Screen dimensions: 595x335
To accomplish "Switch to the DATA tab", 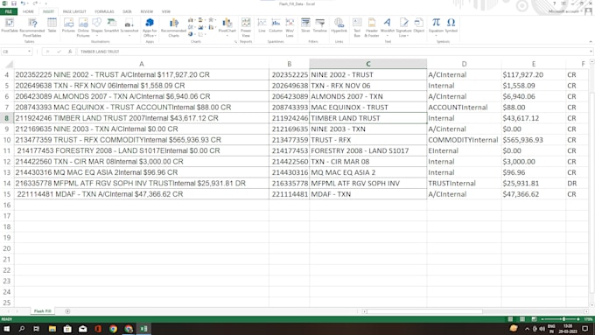I will [127, 11].
